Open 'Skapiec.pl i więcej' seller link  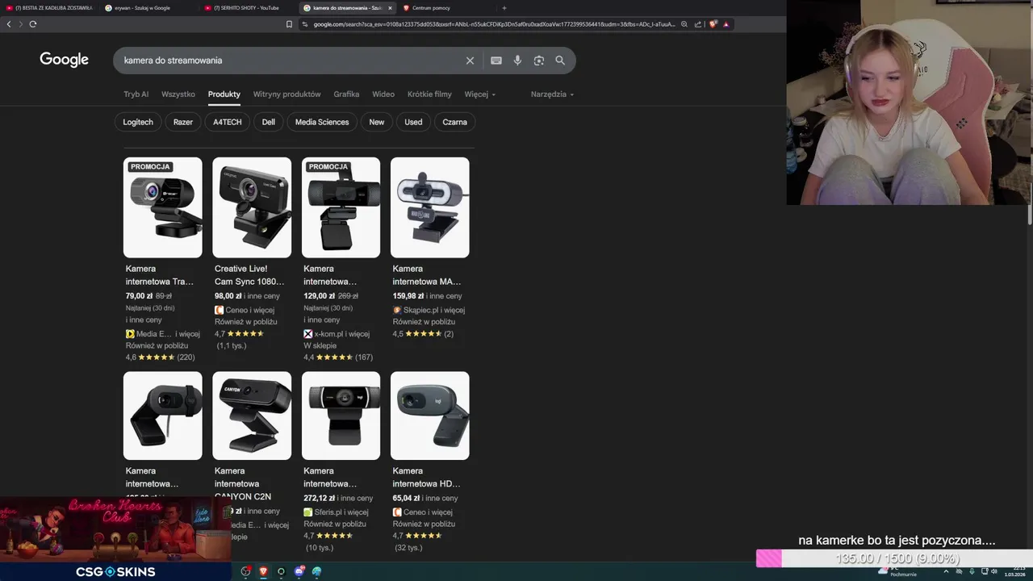[429, 310]
